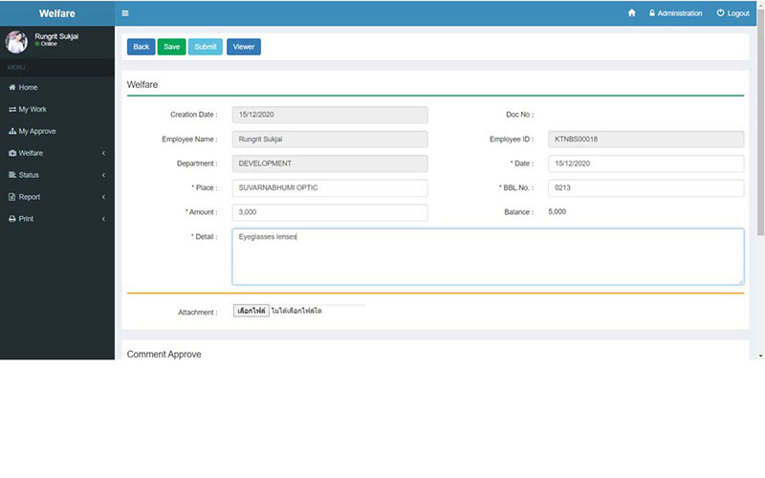Viewport: 765px width, 478px height.
Task: Click the Viewer button
Action: tap(244, 47)
